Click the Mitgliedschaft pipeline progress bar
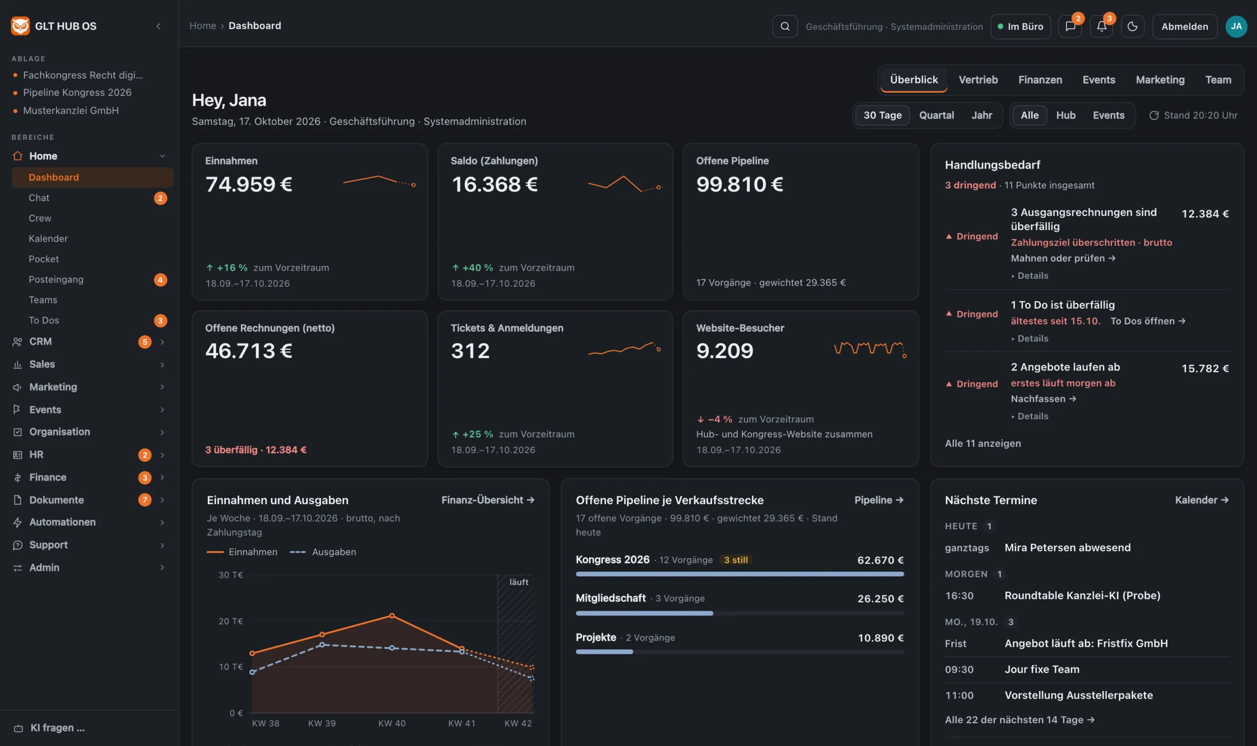 coord(739,613)
